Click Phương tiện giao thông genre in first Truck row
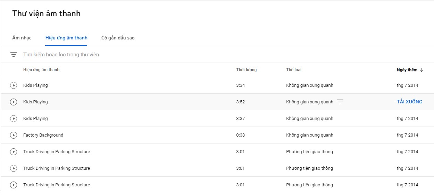This screenshot has width=434, height=195. pos(309,152)
